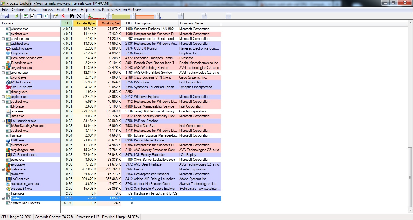Open the Options menu
The width and height of the screenshot is (413, 220).
click(x=18, y=10)
